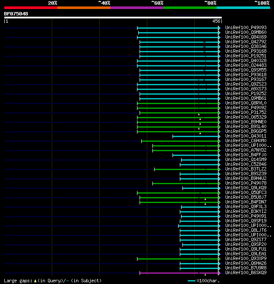
Task: Select label UniRef100_B3KYI2
Action: tap(246, 211)
